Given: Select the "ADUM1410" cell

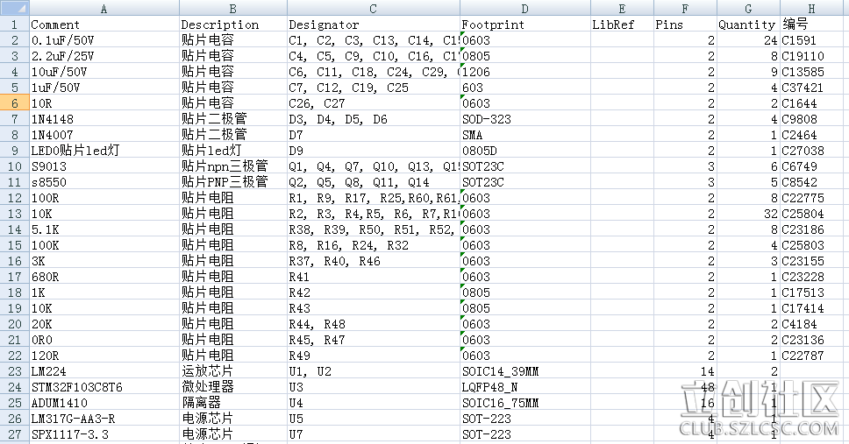Looking at the screenshot, I should pos(103,403).
